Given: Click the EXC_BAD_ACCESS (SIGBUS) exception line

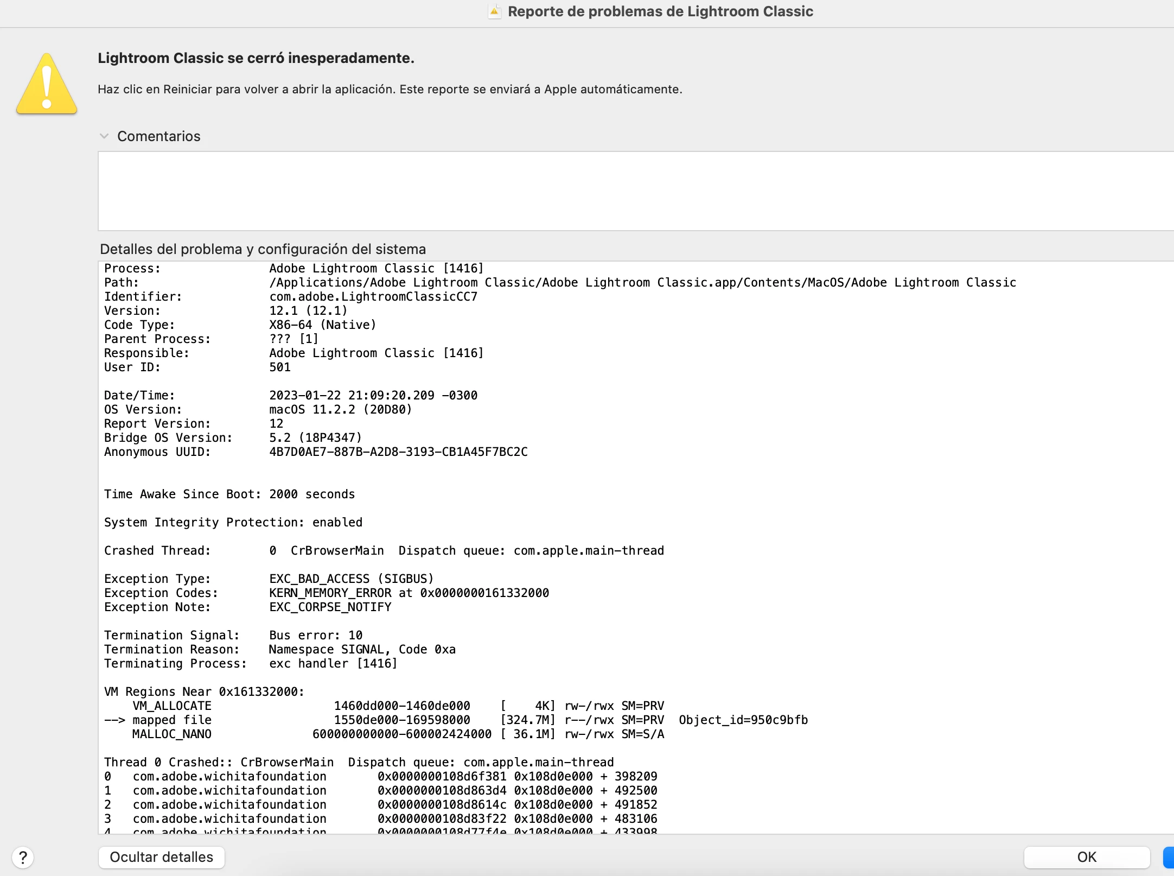Looking at the screenshot, I should [x=351, y=579].
